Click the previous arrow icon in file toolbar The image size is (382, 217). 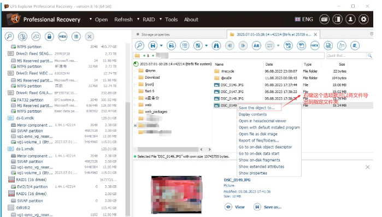click(230, 45)
